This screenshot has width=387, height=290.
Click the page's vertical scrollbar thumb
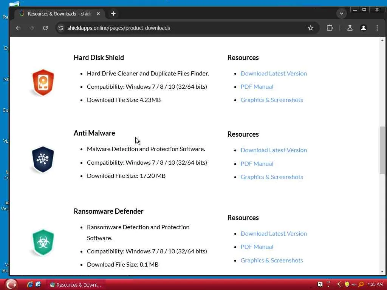(x=382, y=150)
